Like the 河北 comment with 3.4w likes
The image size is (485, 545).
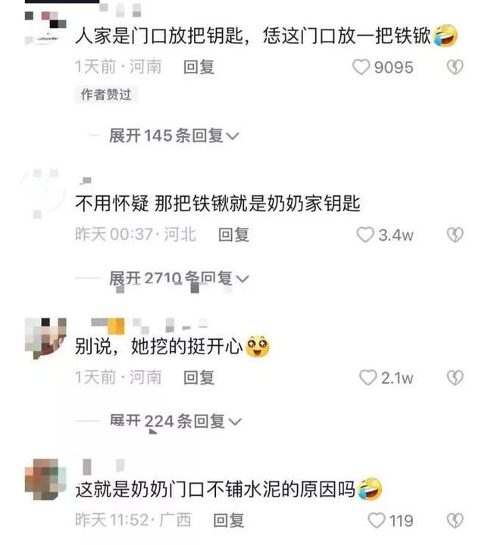tap(365, 235)
